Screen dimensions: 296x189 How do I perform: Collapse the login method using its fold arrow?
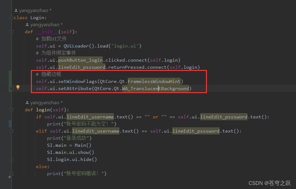[11, 109]
